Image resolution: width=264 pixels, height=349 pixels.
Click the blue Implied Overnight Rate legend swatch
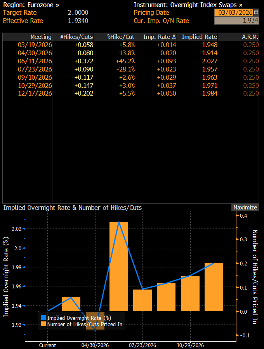pyautogui.click(x=43, y=318)
